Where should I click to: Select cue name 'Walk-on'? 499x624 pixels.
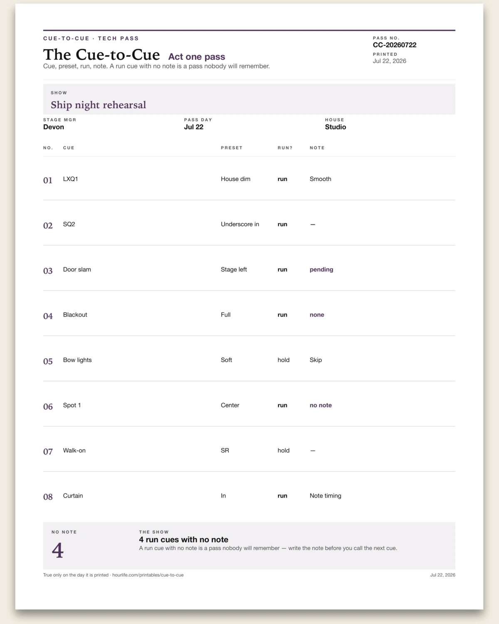point(74,451)
